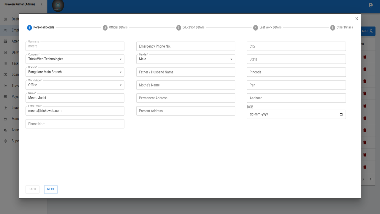Jump to step 4 Last Work Details
This screenshot has width=380, height=214.
pos(267,27)
